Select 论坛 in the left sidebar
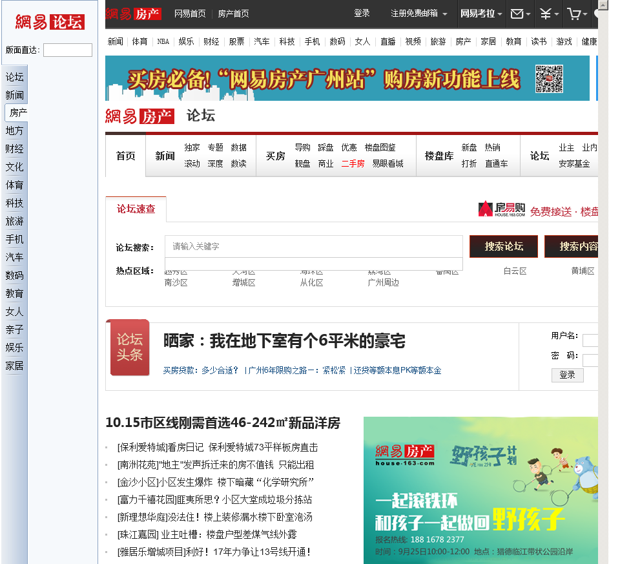Viewport: 620px width, 564px height. click(15, 77)
